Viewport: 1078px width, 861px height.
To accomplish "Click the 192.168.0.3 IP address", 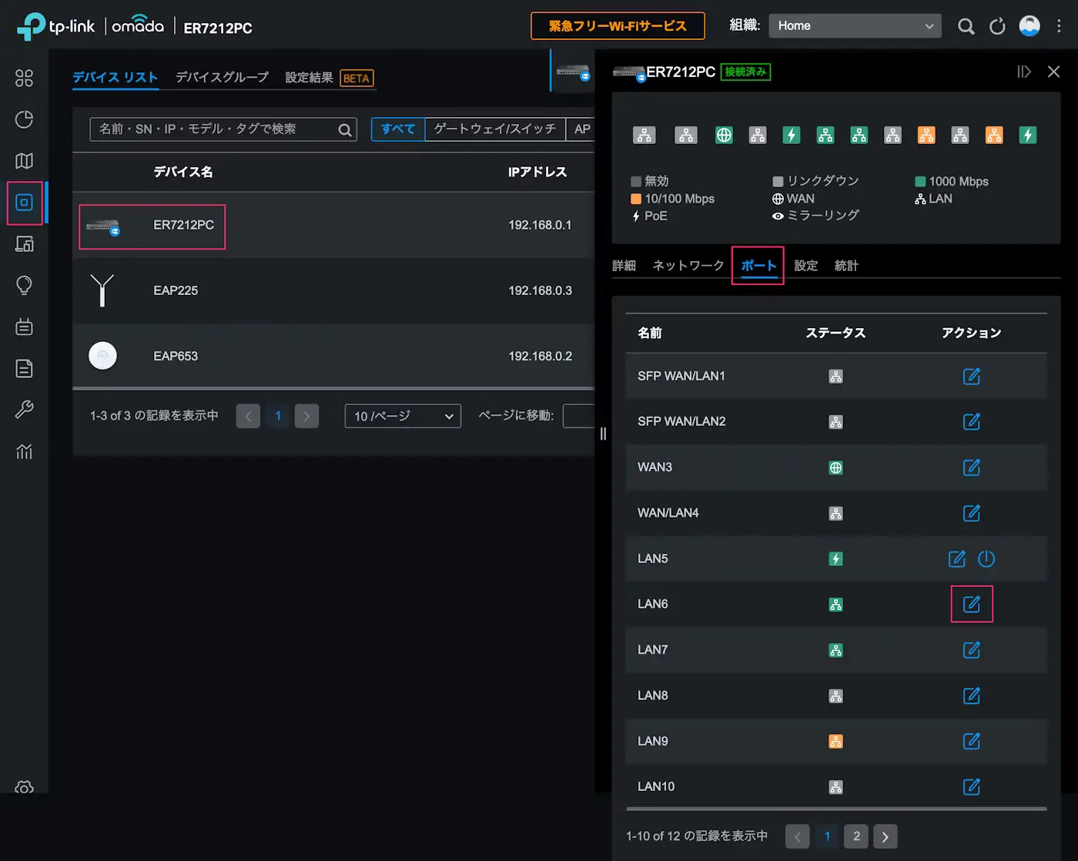I will point(540,290).
